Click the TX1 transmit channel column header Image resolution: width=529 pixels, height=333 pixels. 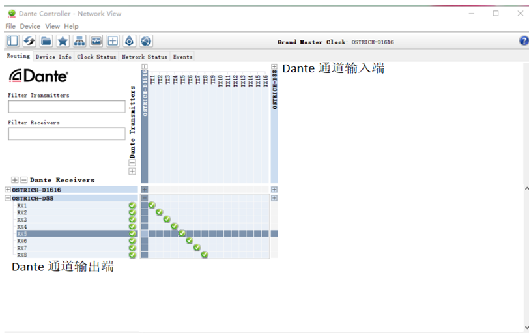(x=152, y=80)
